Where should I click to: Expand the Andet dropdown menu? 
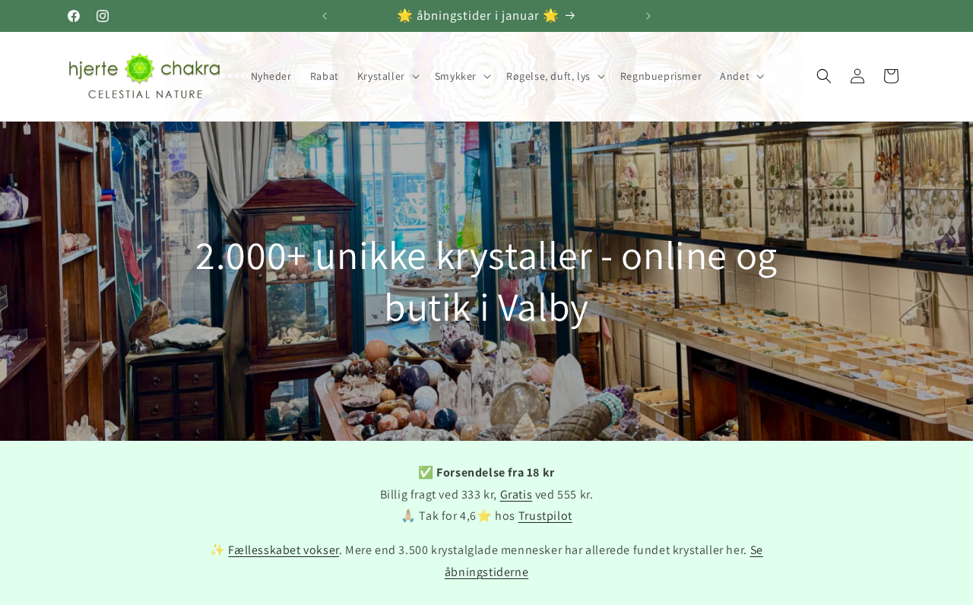741,76
